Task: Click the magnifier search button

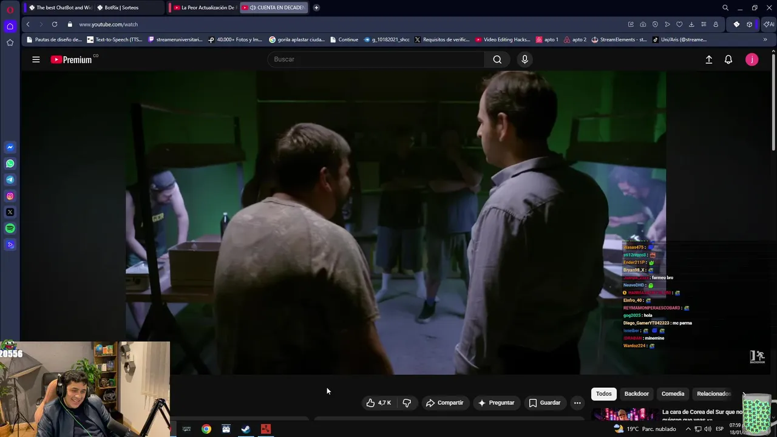Action: [497, 59]
